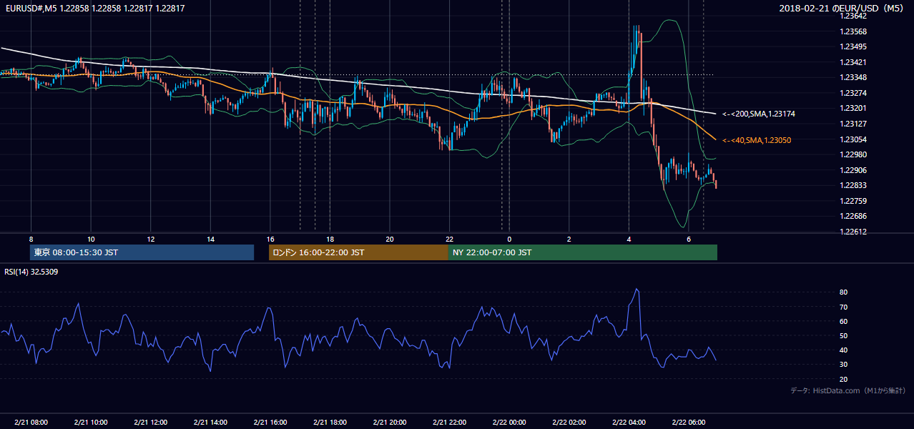Click the 1.23127 price axis label
Image resolution: width=914 pixels, height=429 pixels.
(853, 124)
